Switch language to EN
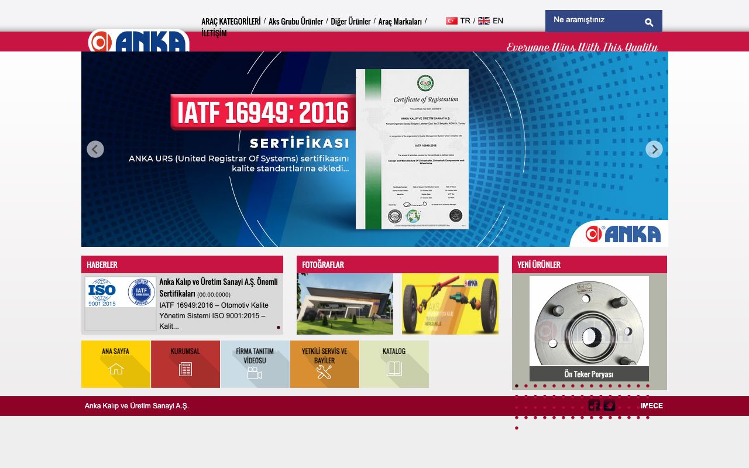 coord(498,20)
